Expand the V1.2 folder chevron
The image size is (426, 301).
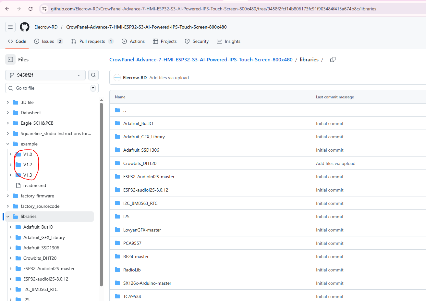pos(10,165)
